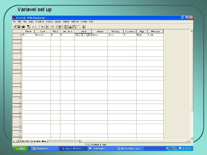Screen dimensions: 207x155
Task: Click the Redo toolbar icon
Action: point(38,27)
